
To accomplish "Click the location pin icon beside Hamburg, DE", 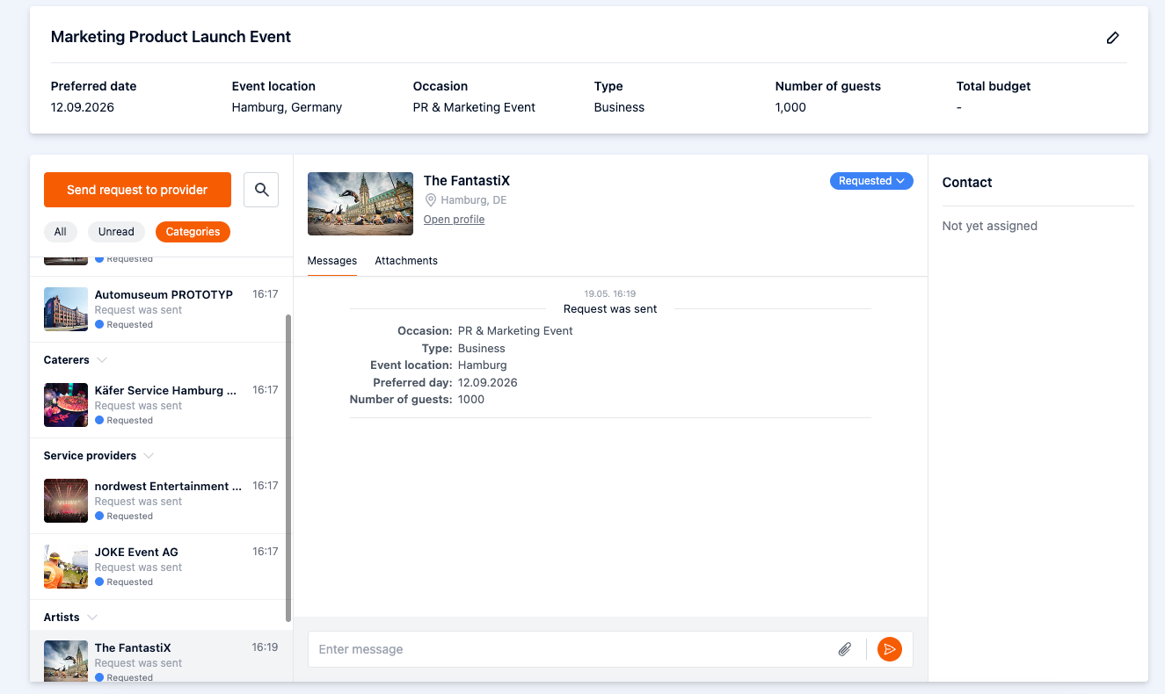I will coord(431,200).
